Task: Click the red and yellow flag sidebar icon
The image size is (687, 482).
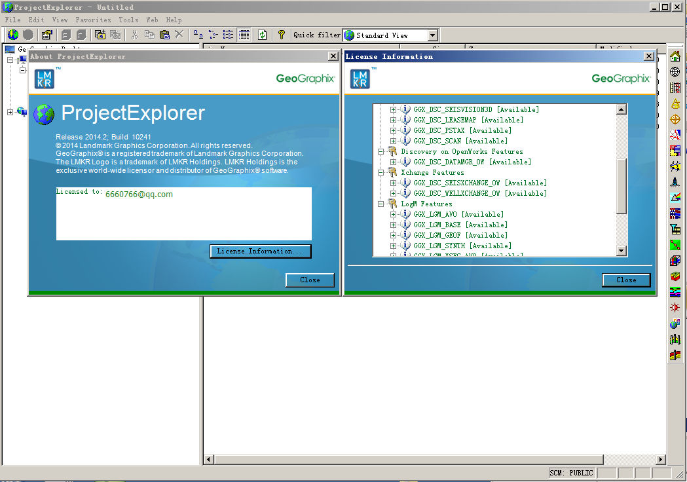Action: pos(675,355)
